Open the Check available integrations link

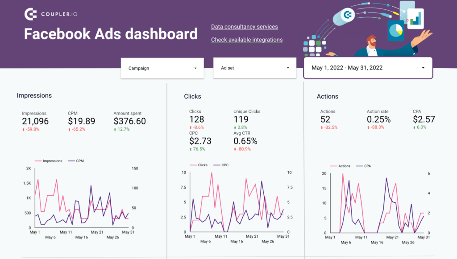tap(247, 40)
